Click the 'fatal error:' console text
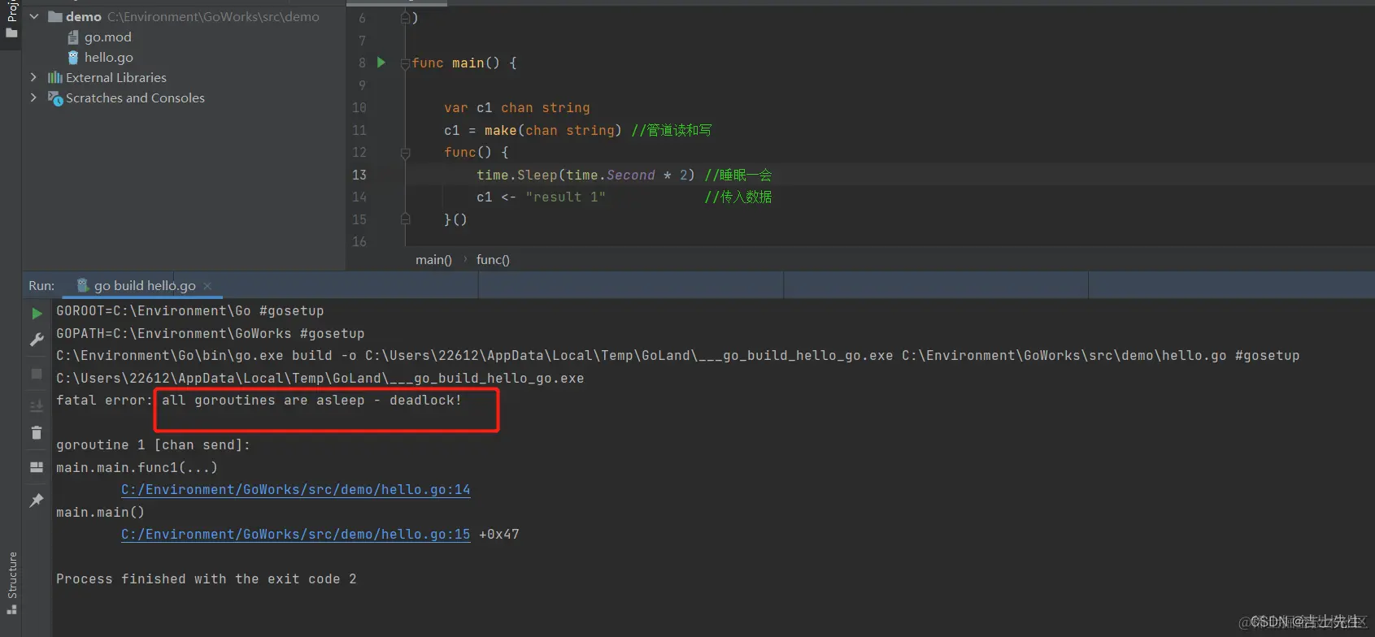The image size is (1375, 637). pos(104,401)
